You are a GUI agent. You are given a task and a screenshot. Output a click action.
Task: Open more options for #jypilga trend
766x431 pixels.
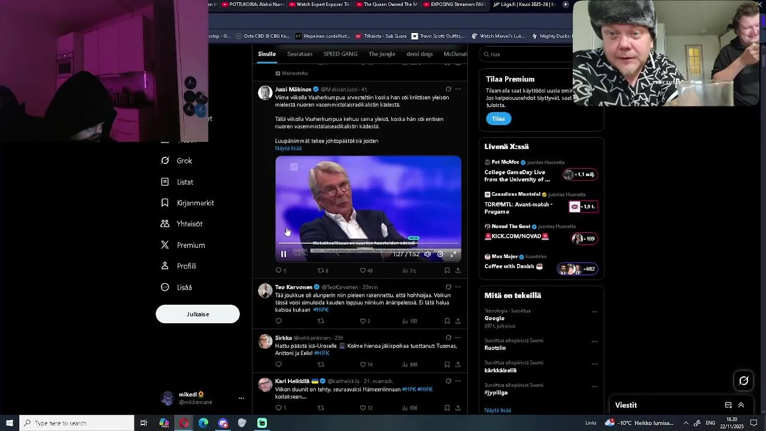594,386
